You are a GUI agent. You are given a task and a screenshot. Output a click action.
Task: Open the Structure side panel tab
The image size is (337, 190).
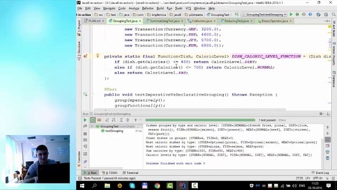click(x=79, y=51)
